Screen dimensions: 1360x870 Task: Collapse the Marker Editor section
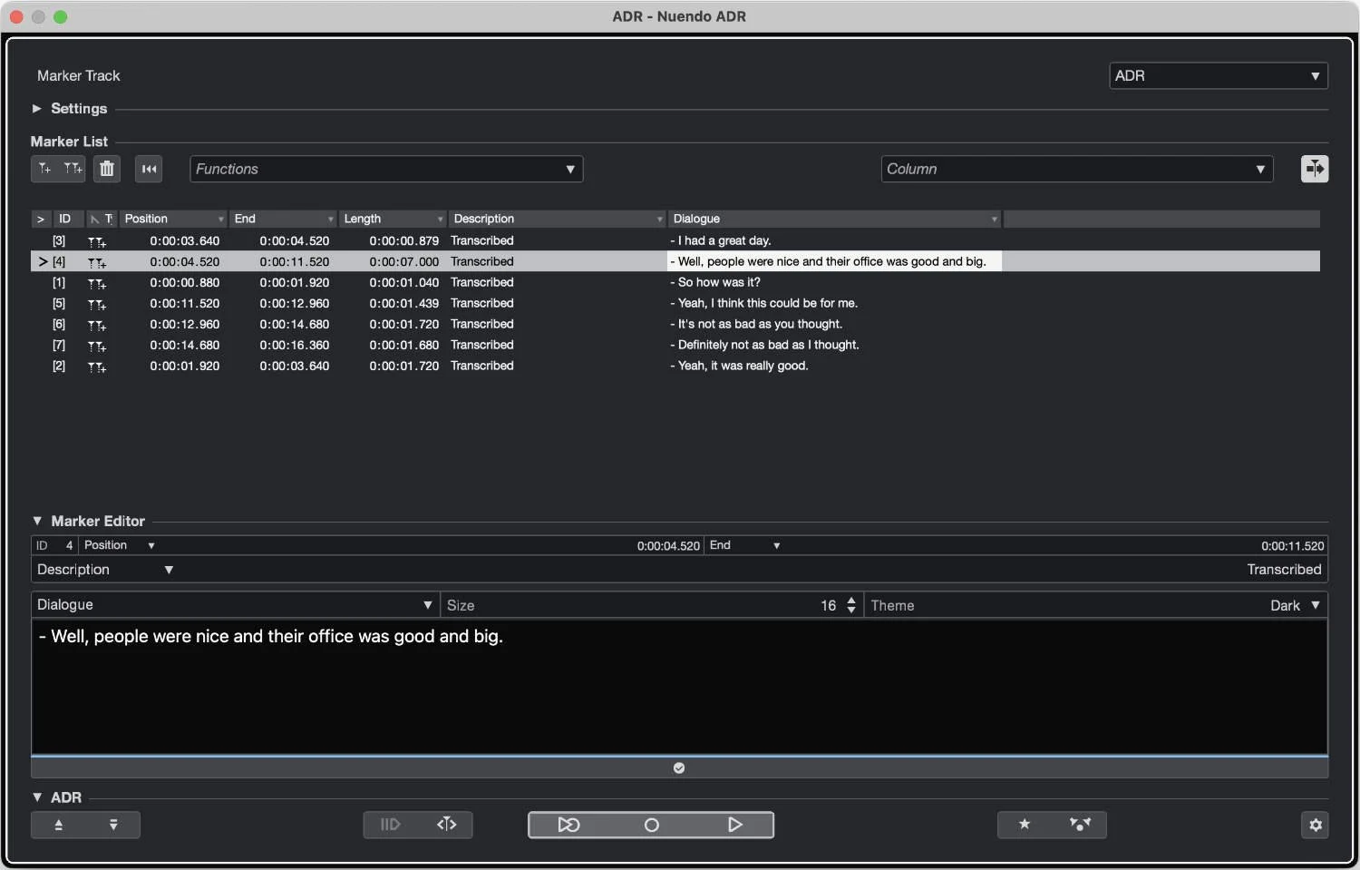click(37, 521)
